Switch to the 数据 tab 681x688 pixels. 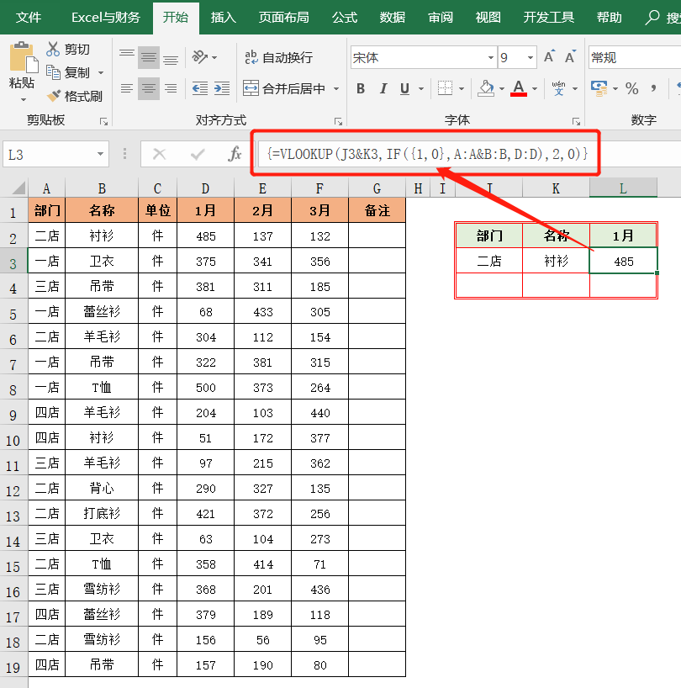point(393,17)
